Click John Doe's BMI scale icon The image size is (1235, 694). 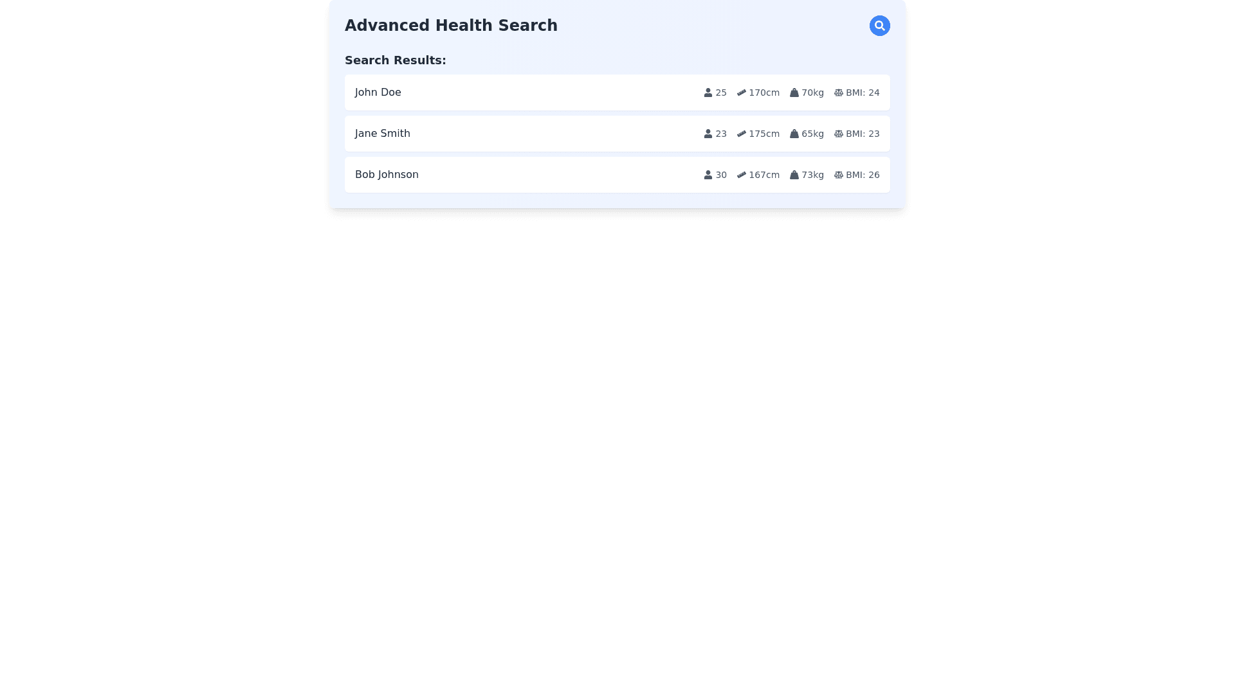(x=838, y=93)
